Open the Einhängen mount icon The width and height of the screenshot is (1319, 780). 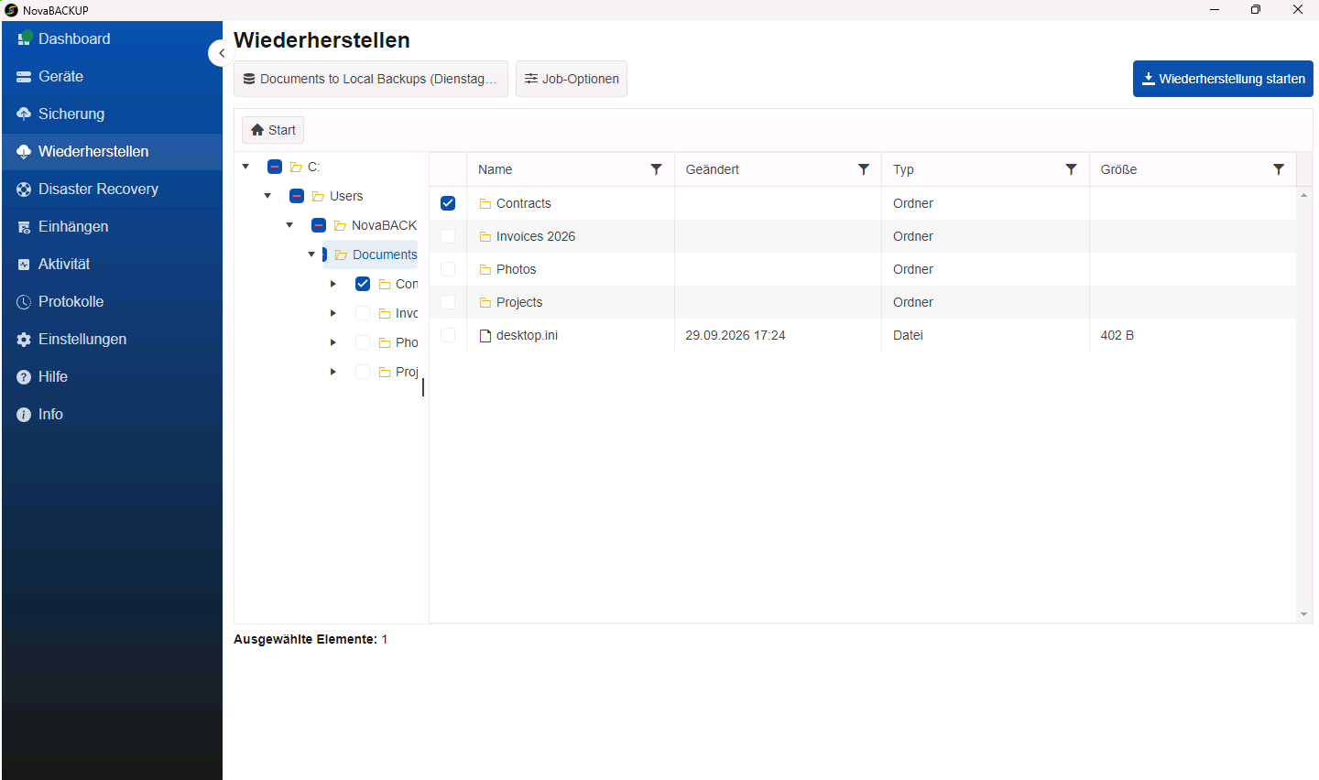tap(24, 227)
